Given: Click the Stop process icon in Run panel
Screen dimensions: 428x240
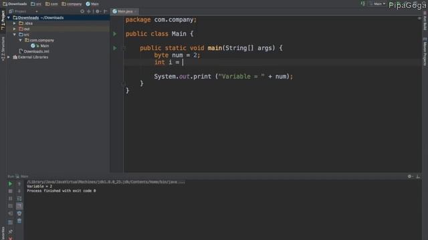Looking at the screenshot, I should pos(10,191).
